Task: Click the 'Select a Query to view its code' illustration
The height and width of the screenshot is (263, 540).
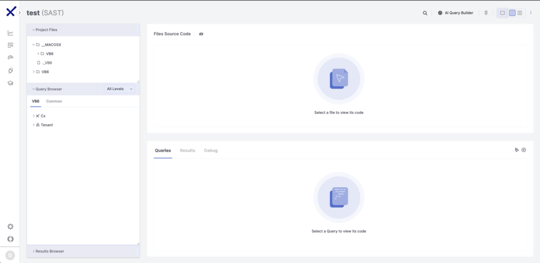Action: click(339, 197)
